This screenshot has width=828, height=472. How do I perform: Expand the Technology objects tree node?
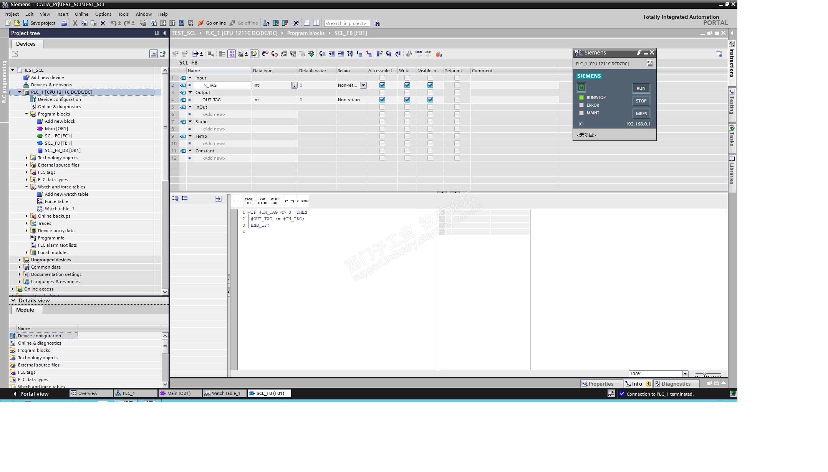point(26,158)
